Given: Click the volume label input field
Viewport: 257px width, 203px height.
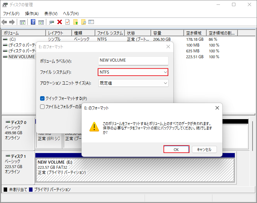Looking at the screenshot, I should point(133,60).
